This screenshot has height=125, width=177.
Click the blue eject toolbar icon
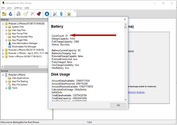pos(47,14)
